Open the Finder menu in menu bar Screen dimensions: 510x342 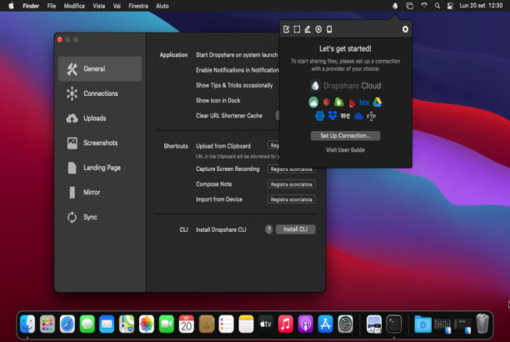click(31, 6)
